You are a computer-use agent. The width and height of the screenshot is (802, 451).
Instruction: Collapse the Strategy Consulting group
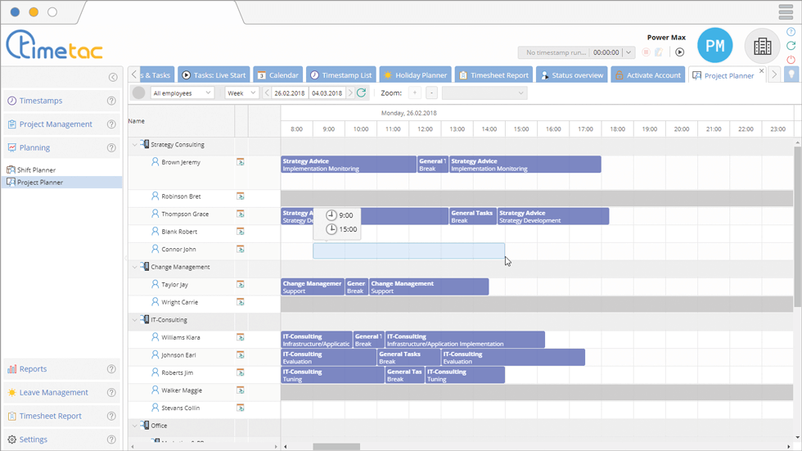(x=135, y=145)
